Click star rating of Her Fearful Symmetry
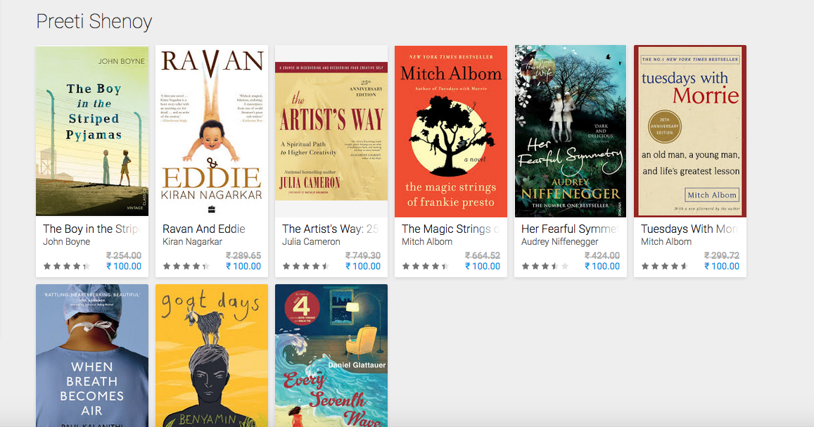 coord(545,266)
